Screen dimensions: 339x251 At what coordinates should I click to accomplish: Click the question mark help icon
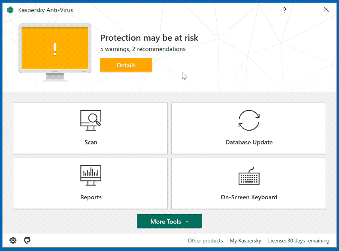tap(284, 10)
